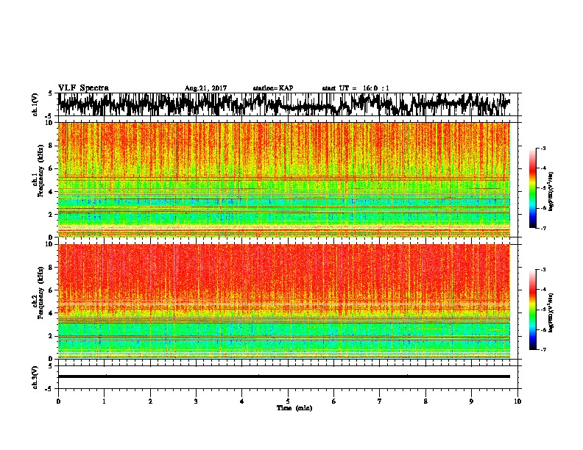
Task: Click the ch.2 spectrogram color bar
Action: [532, 310]
